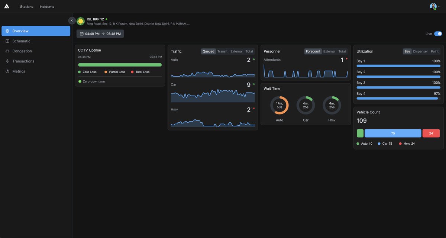Viewport: 446px width, 238px height.
Task: Select Queued tab in Traffic
Action: click(x=209, y=51)
